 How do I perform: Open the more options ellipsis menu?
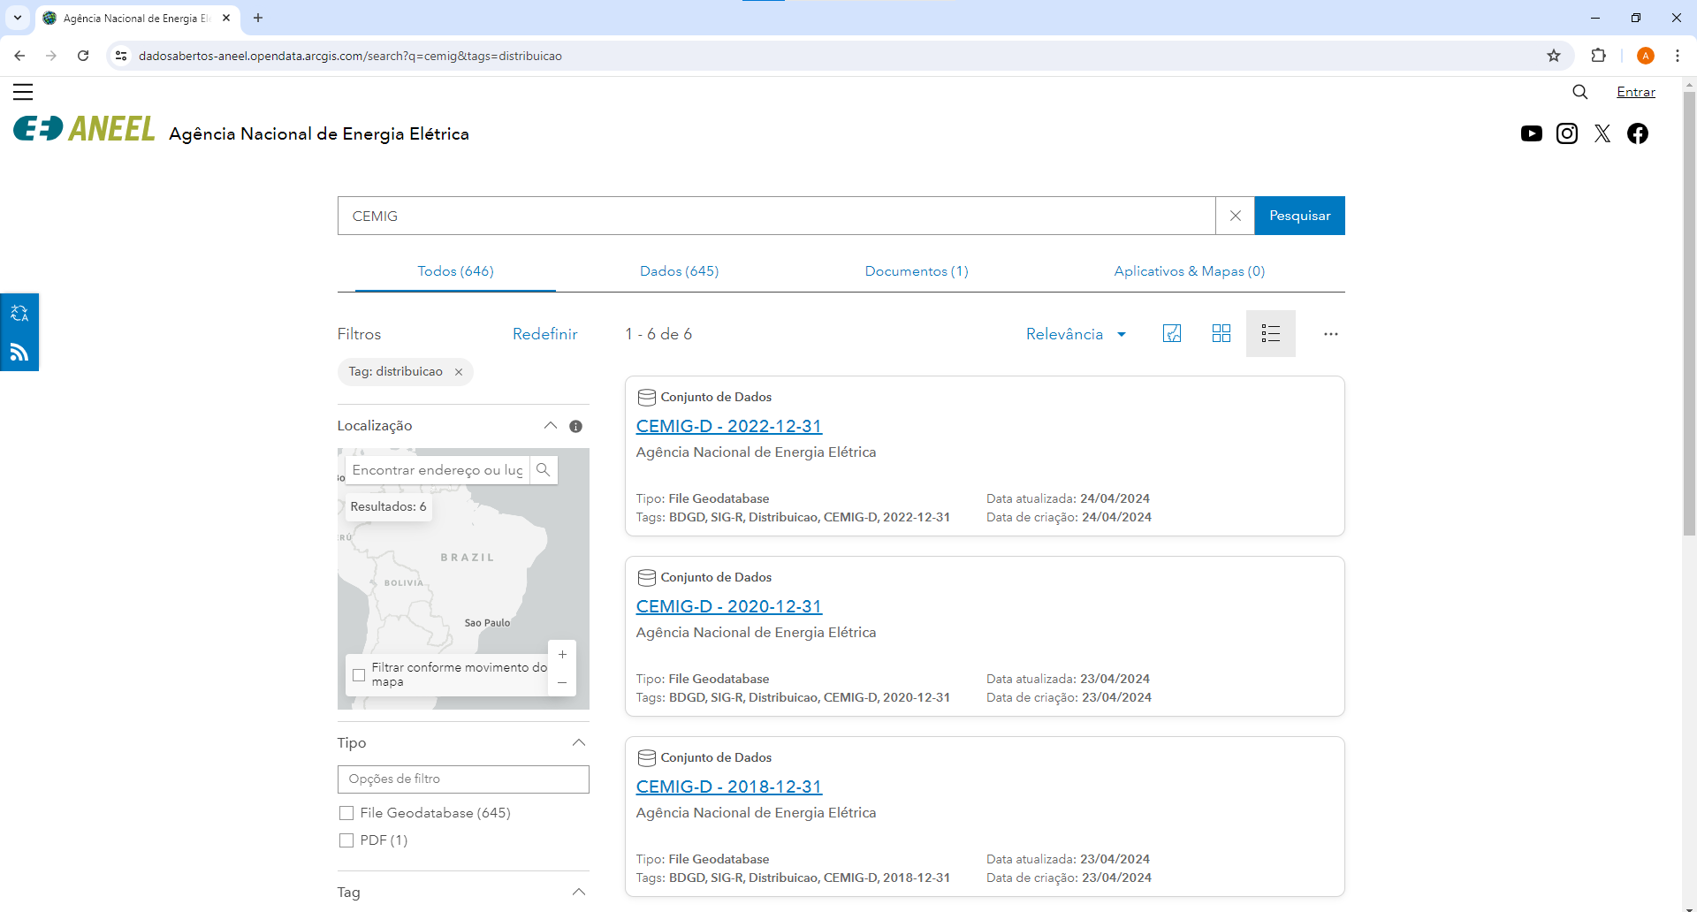coord(1331,334)
